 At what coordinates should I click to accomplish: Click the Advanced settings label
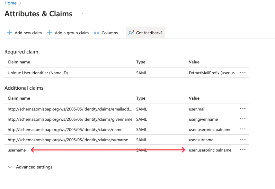tap(34, 167)
